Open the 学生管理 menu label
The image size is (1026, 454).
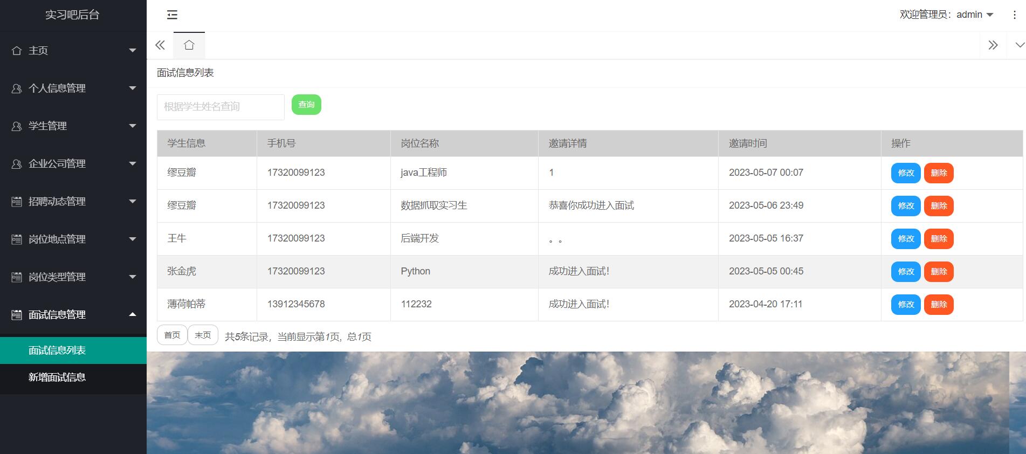pos(47,126)
